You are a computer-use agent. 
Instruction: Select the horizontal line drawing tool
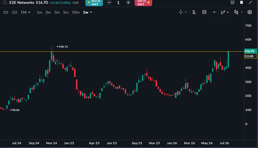[x=214, y=12]
